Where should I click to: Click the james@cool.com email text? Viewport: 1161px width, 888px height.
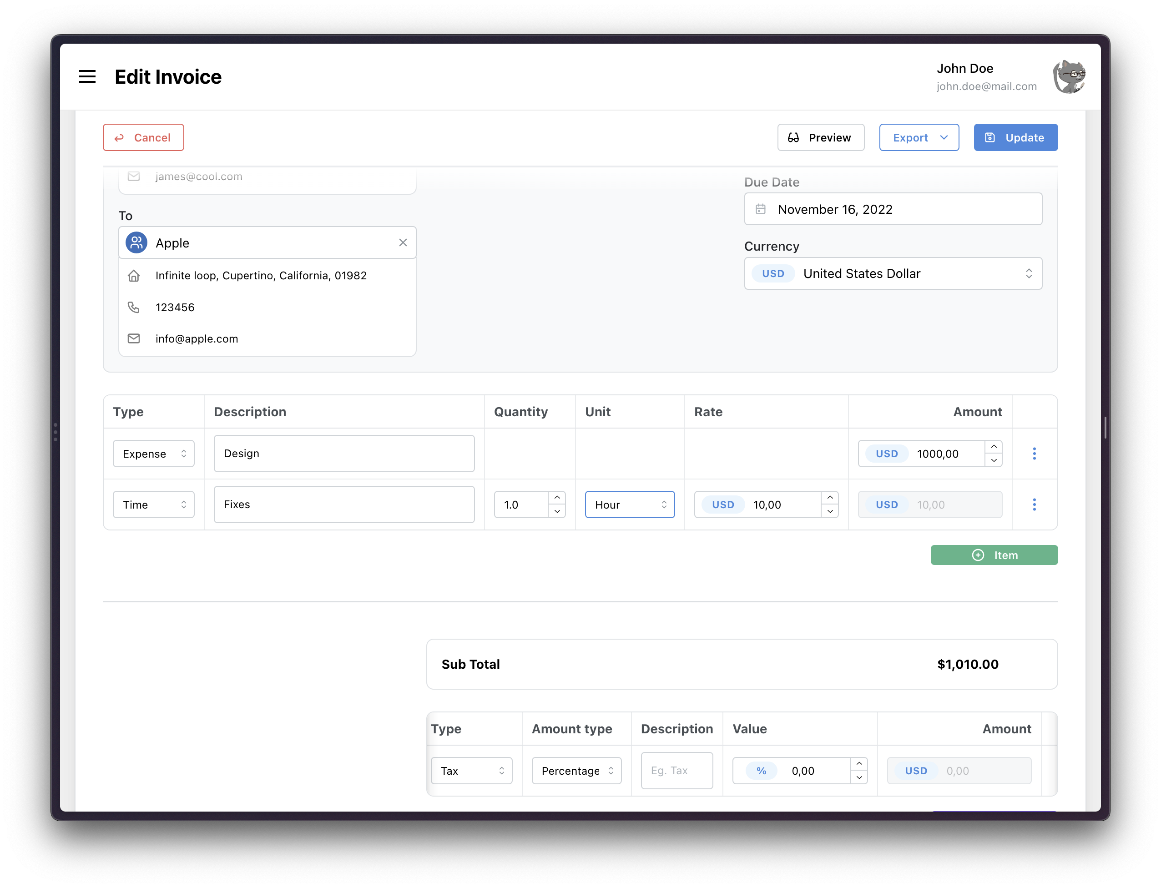(199, 177)
